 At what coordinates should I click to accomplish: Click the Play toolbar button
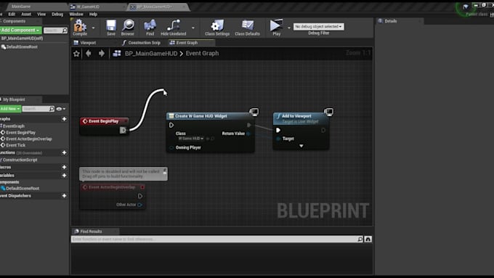click(276, 27)
